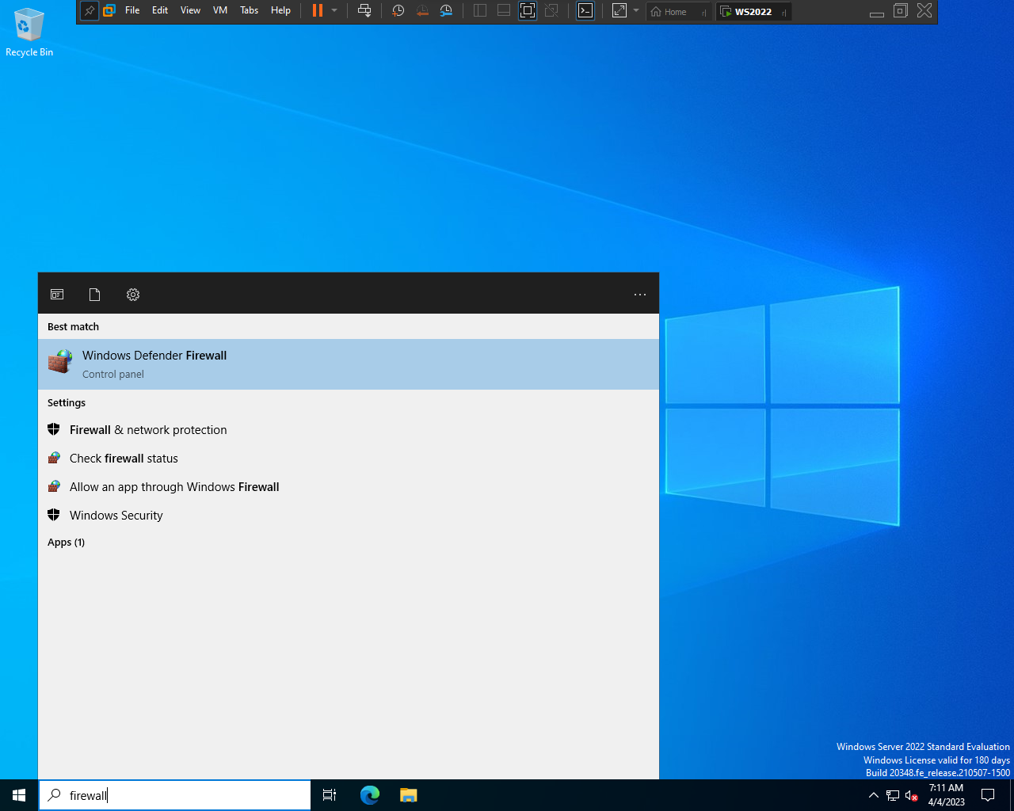Open the Edit menu
Screen dimensions: 1014x811
click(x=160, y=10)
